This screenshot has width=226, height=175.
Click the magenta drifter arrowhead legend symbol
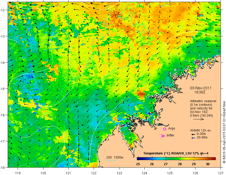[x=163, y=136]
